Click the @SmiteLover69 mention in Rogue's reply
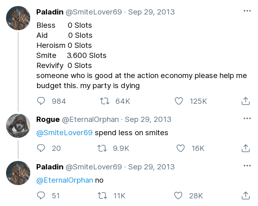 coord(64,133)
